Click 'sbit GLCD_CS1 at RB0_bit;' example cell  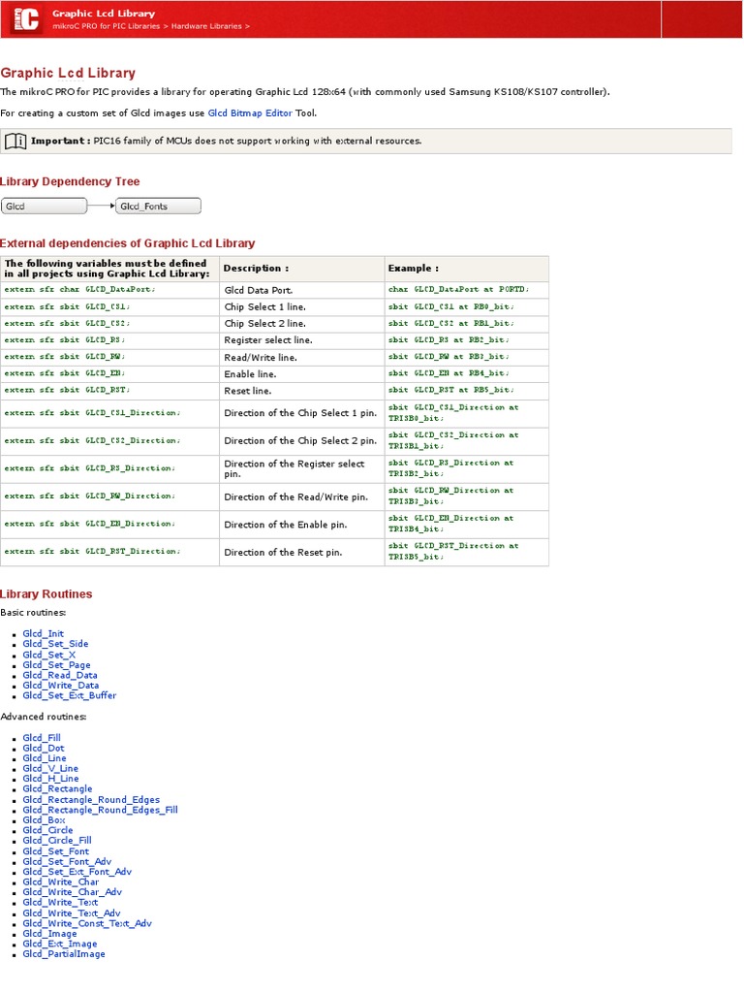466,307
